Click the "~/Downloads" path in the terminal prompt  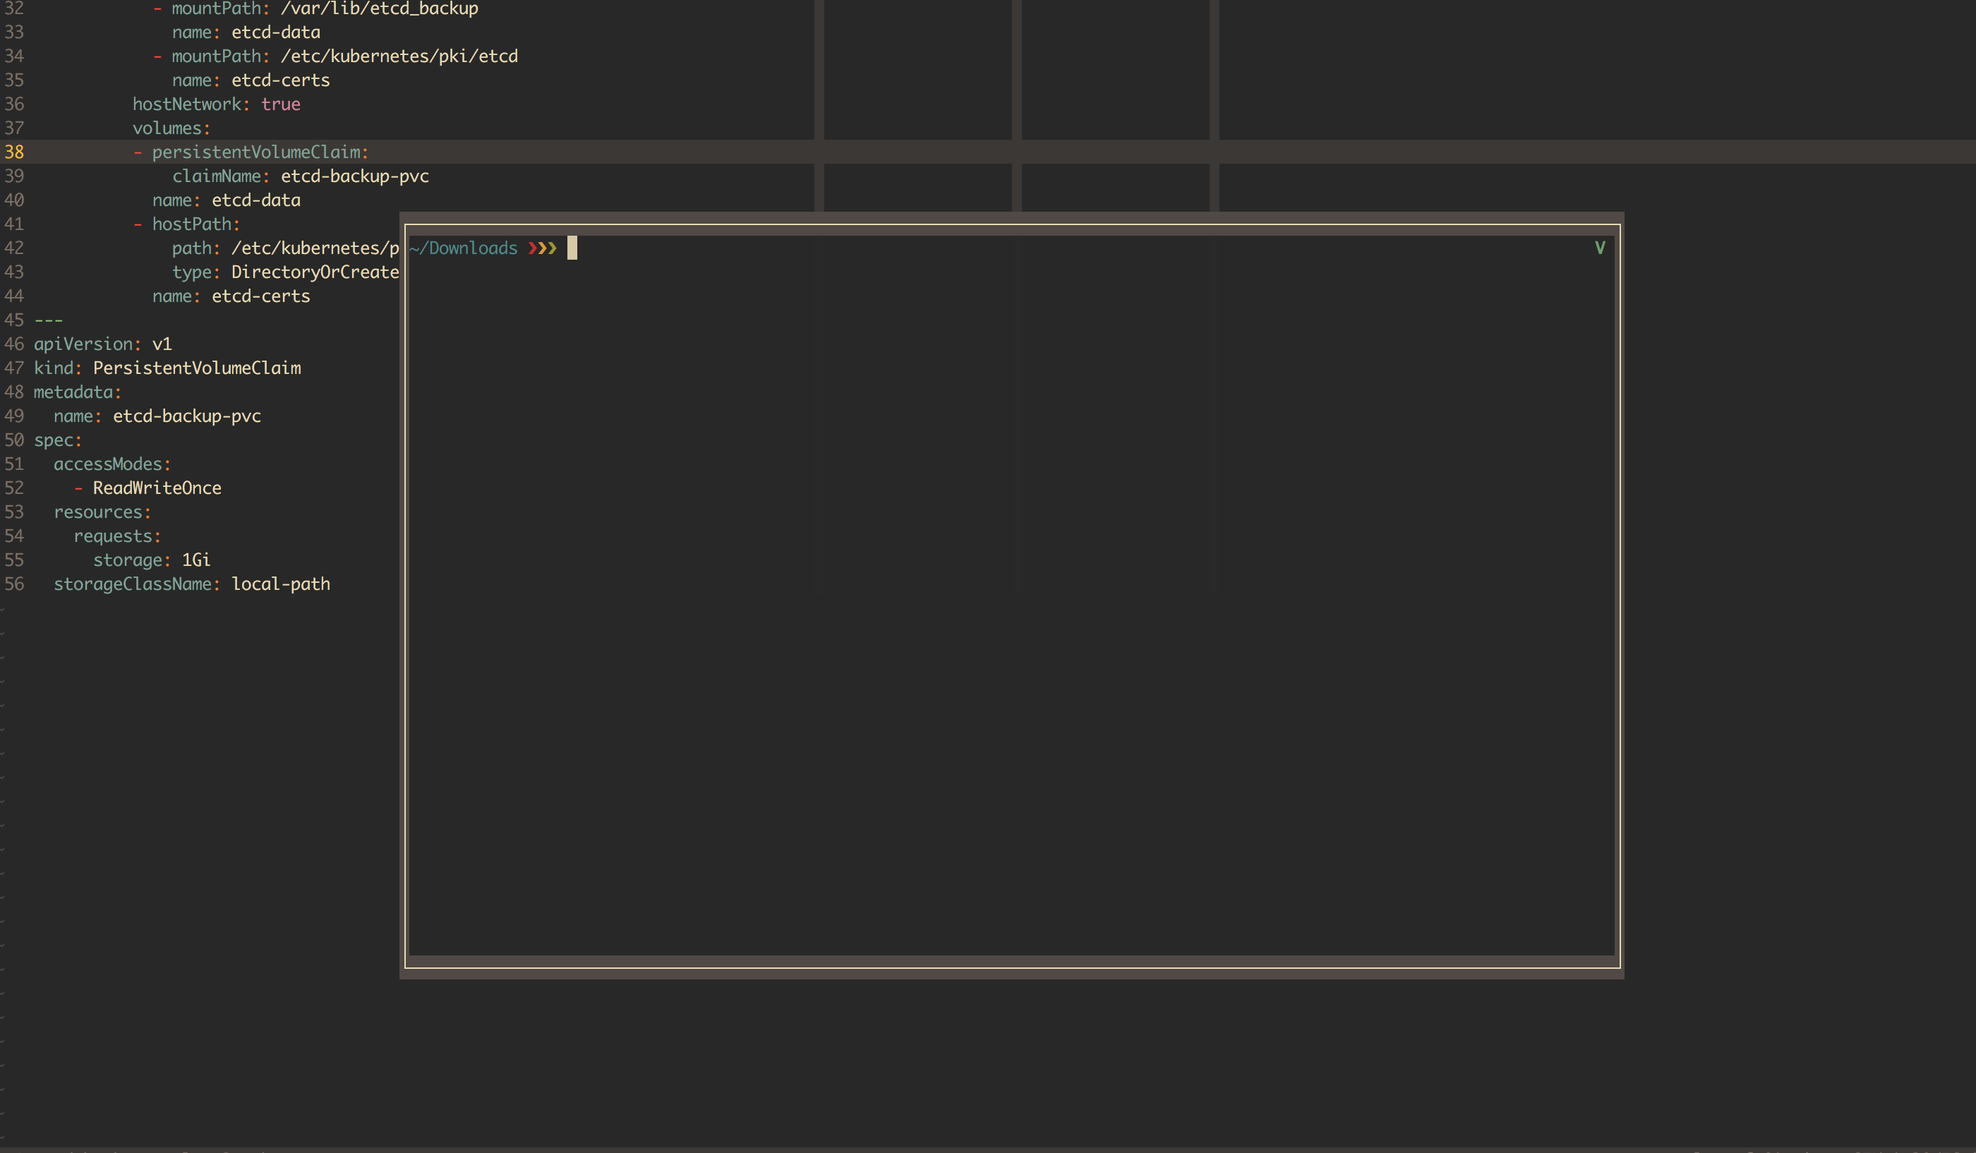point(463,248)
